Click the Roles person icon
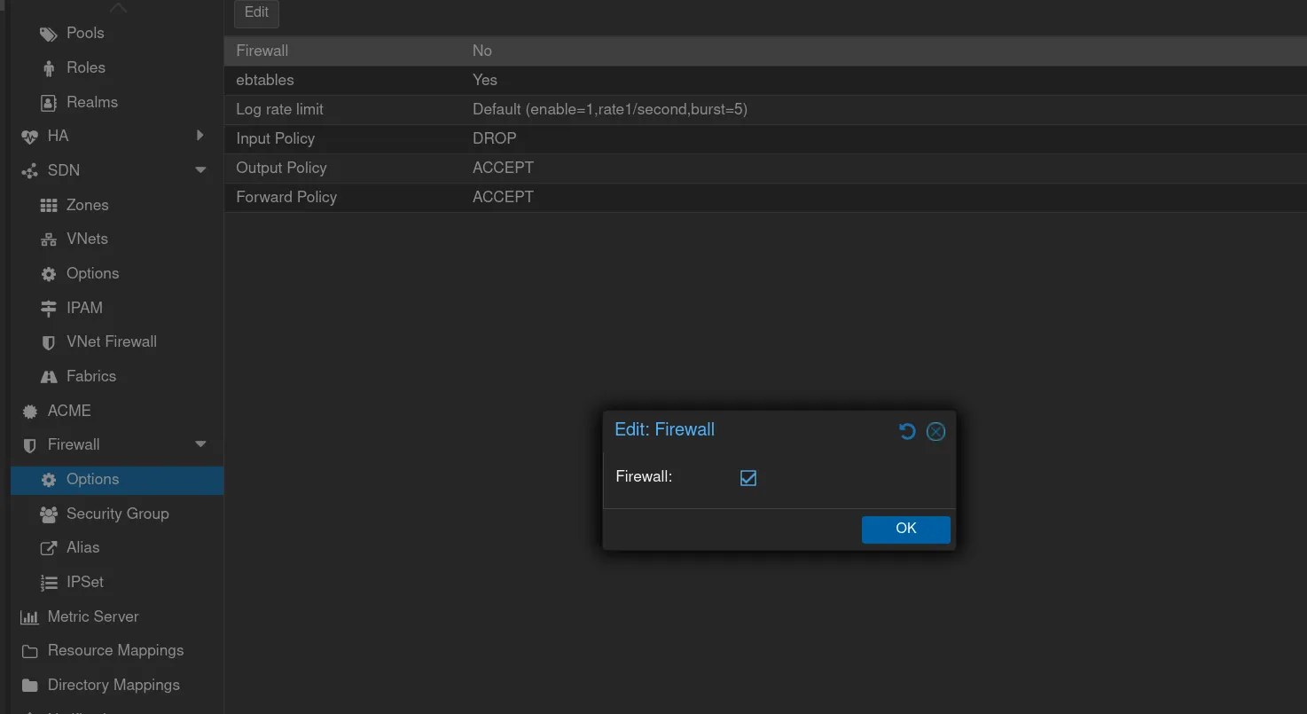The width and height of the screenshot is (1307, 714). (49, 68)
